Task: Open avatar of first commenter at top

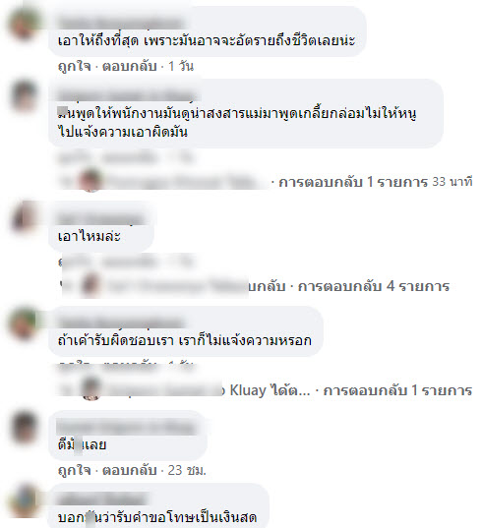Action: [x=24, y=24]
